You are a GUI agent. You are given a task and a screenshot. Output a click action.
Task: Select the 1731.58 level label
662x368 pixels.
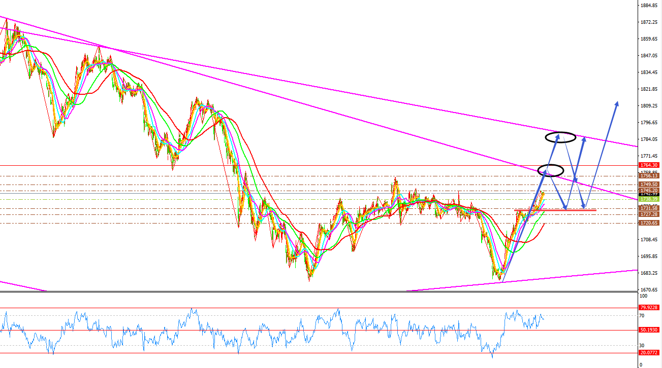coord(649,208)
